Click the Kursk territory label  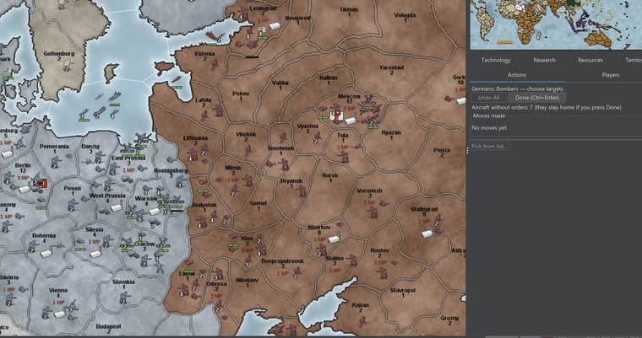[x=330, y=175]
